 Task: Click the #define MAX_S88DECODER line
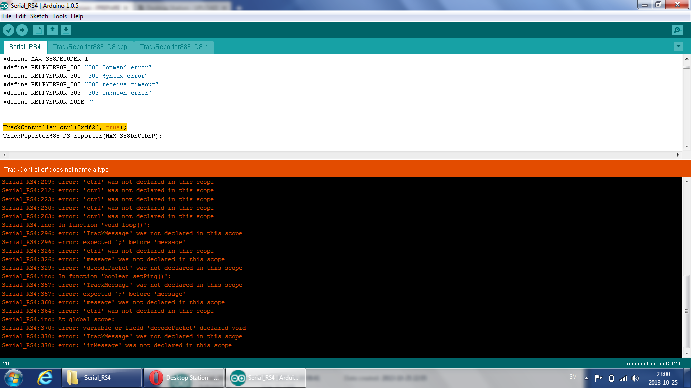tap(45, 59)
